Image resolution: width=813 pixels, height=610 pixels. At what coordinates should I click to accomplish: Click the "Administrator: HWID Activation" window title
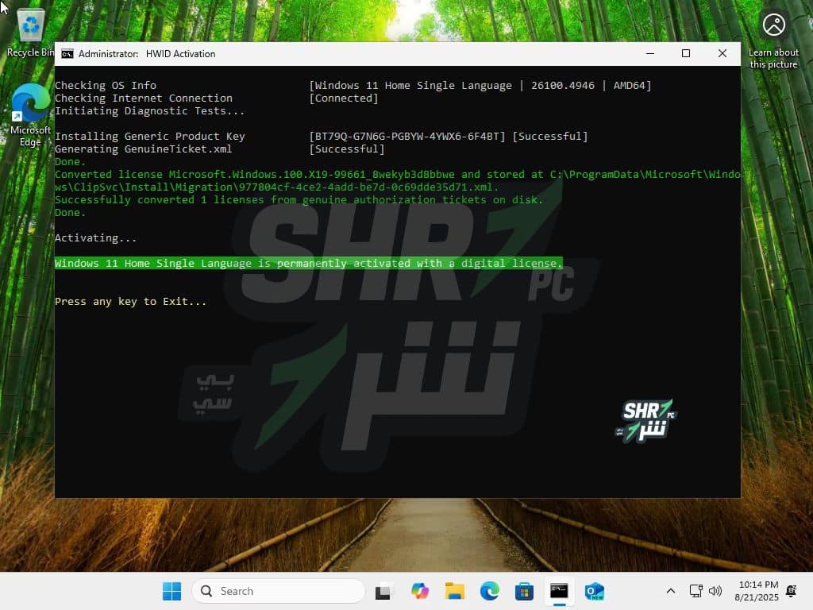(147, 54)
